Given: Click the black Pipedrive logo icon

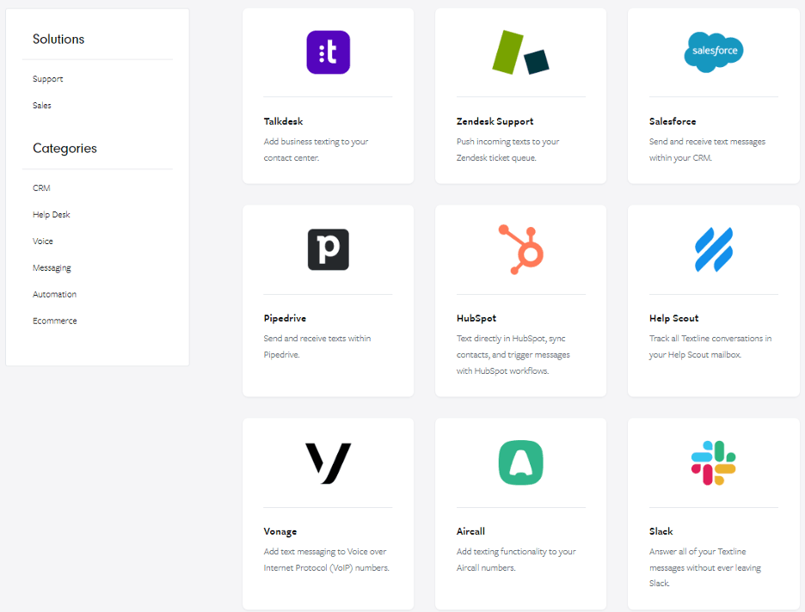Looking at the screenshot, I should (x=328, y=249).
